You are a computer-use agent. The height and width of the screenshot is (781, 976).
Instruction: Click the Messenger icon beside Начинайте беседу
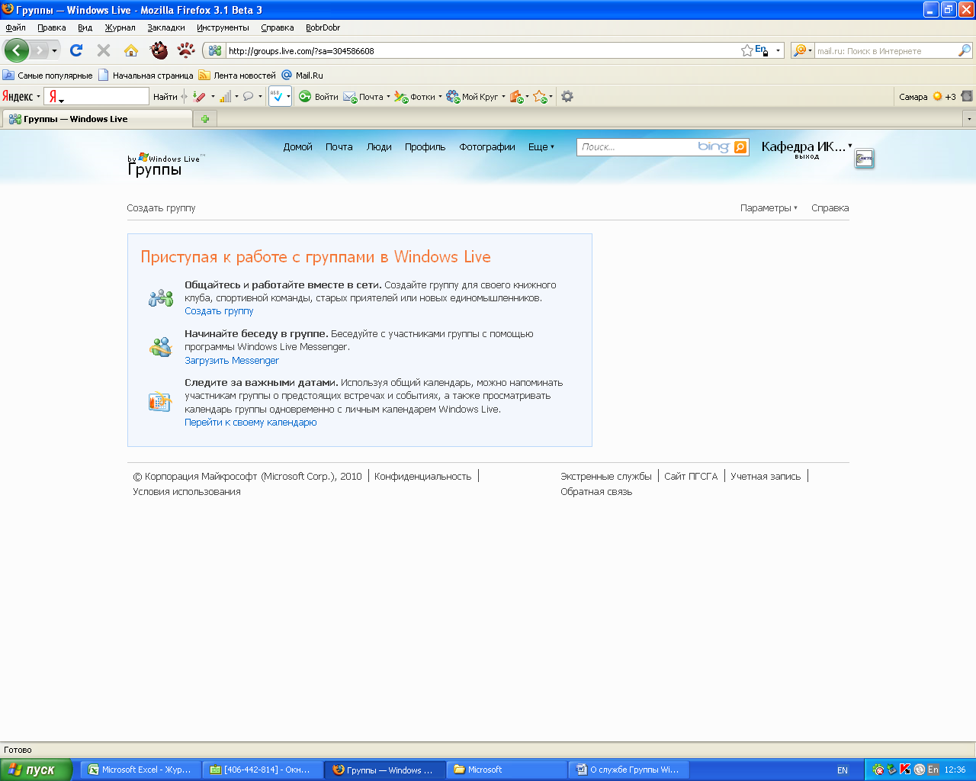click(161, 347)
